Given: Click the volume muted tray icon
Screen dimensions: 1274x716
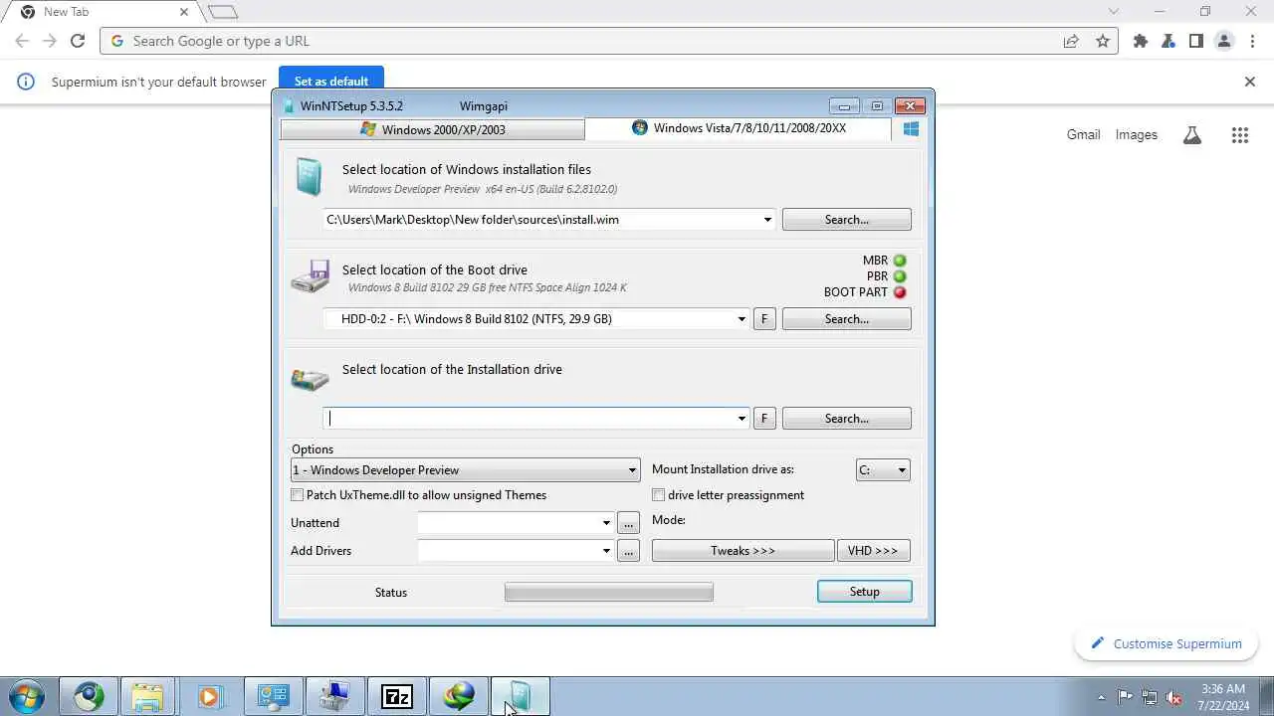Looking at the screenshot, I should (1174, 697).
